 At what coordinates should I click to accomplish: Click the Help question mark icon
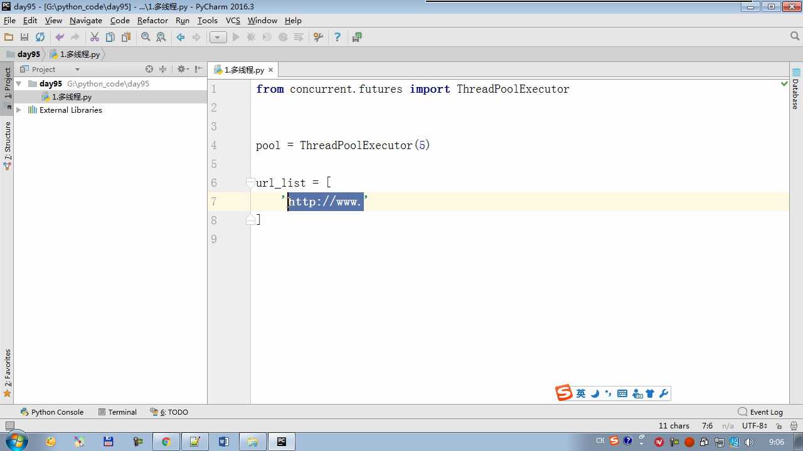pyautogui.click(x=338, y=38)
